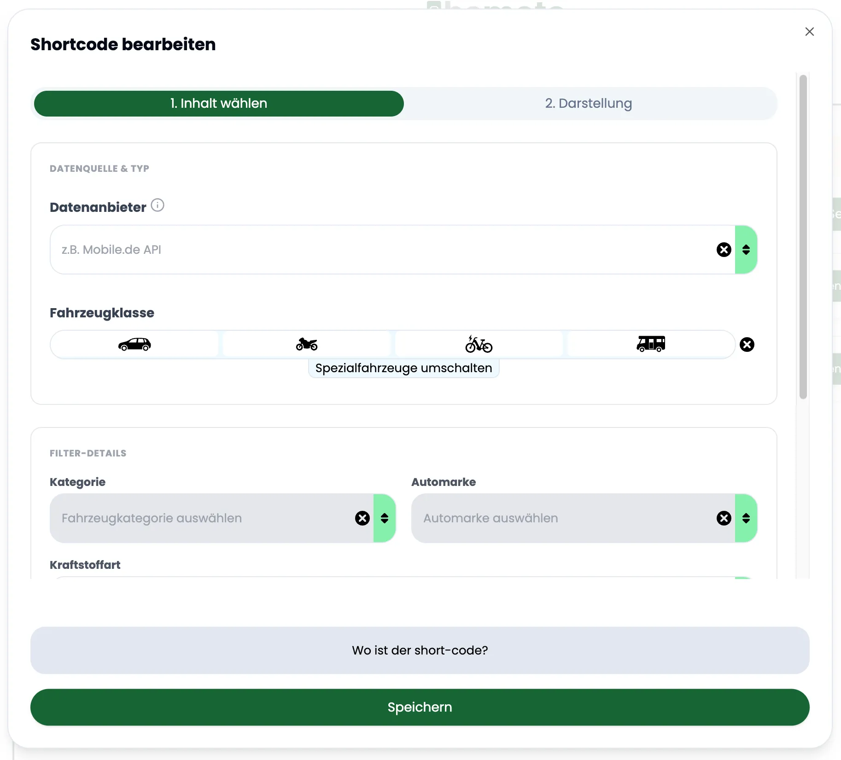Open the Datenanbieter dropdown selector
This screenshot has width=841, height=760.
747,249
